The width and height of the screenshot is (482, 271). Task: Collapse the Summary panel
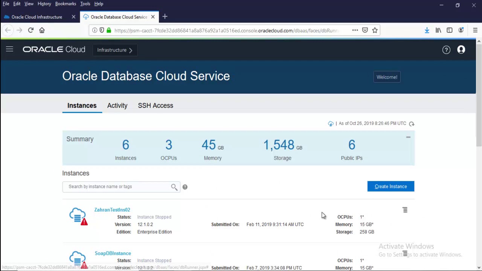point(408,137)
